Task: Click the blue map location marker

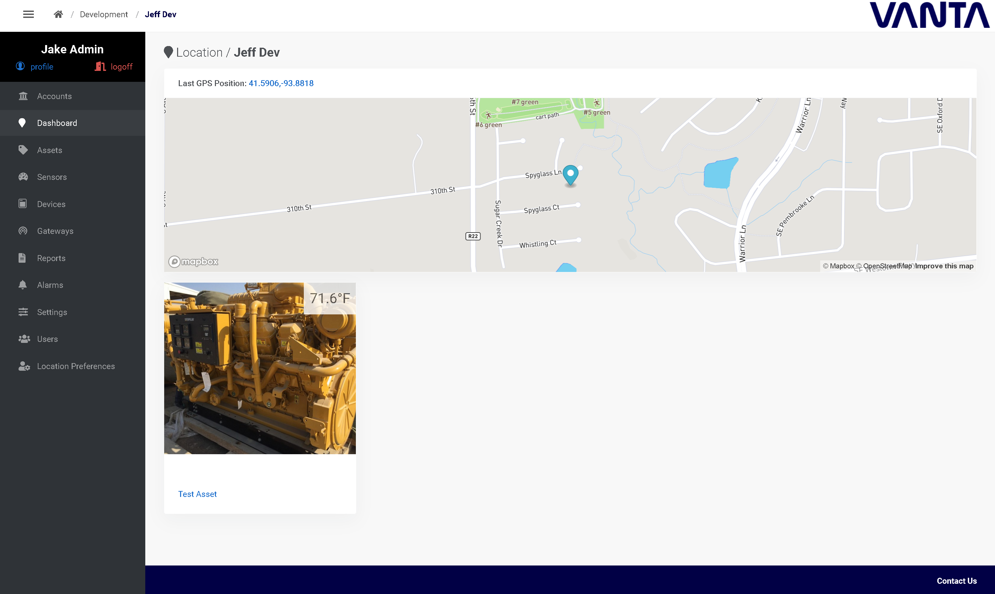Action: (x=570, y=174)
